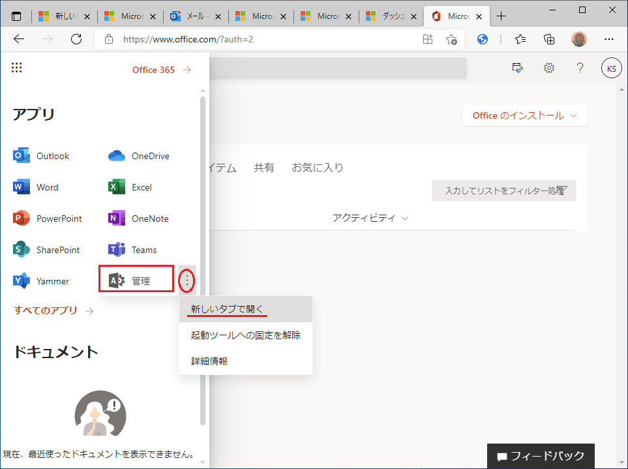Expand the Office のインストール dropdown

click(x=525, y=115)
